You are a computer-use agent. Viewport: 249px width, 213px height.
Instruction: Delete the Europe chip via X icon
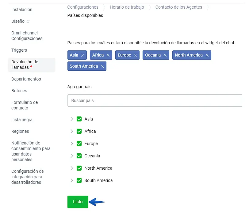pos(135,55)
